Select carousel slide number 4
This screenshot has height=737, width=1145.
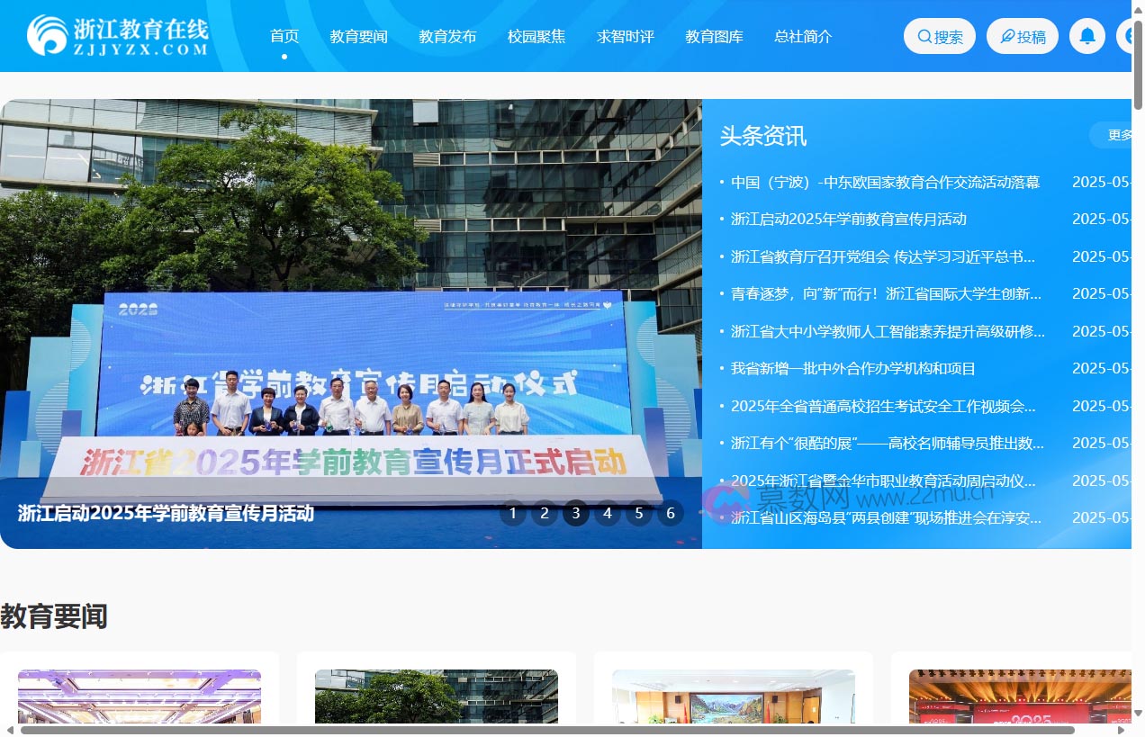point(608,513)
